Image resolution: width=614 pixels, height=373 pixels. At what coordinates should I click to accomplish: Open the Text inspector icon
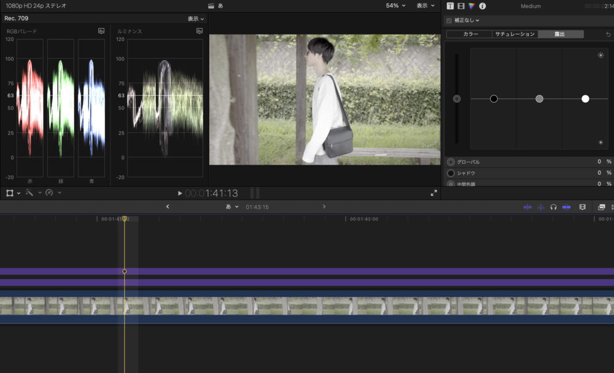tap(450, 6)
